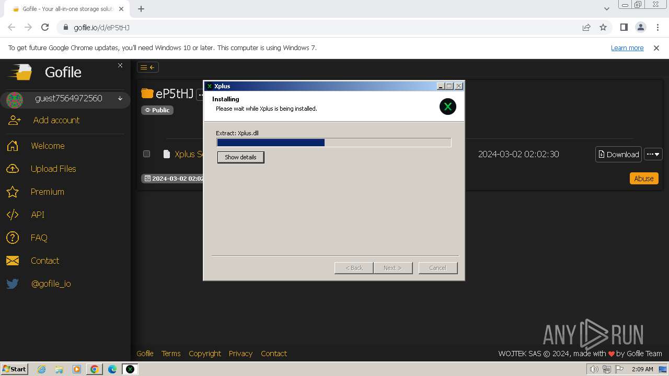Open volume control in tray
Viewport: 669px width, 376px height.
594,369
